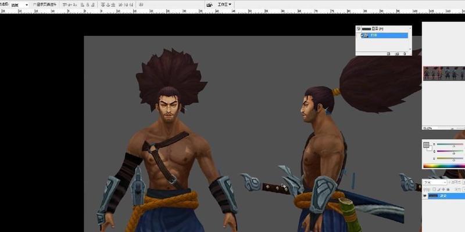
Task: Toggle the show transform controls checkbox
Action: (x=35, y=5)
